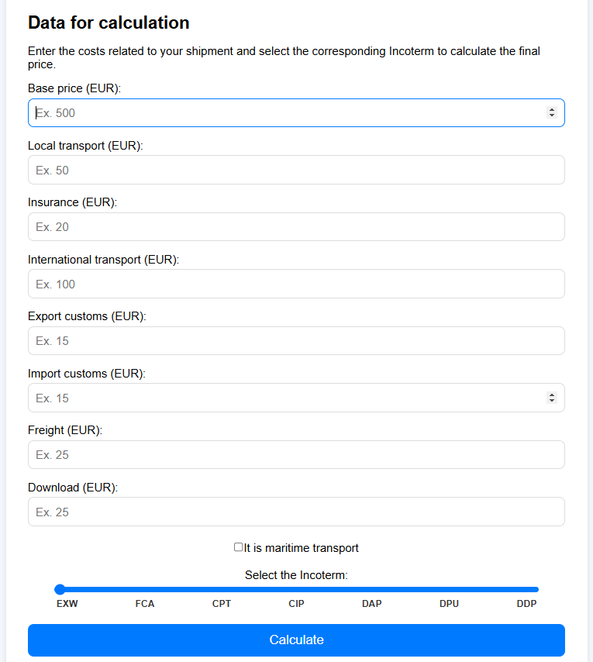593x662 pixels.
Task: Select the DDP Incoterm label
Action: [x=526, y=603]
